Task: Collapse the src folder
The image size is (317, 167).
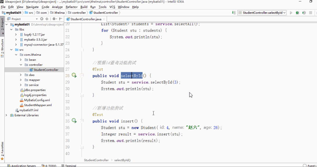Action: point(11,49)
